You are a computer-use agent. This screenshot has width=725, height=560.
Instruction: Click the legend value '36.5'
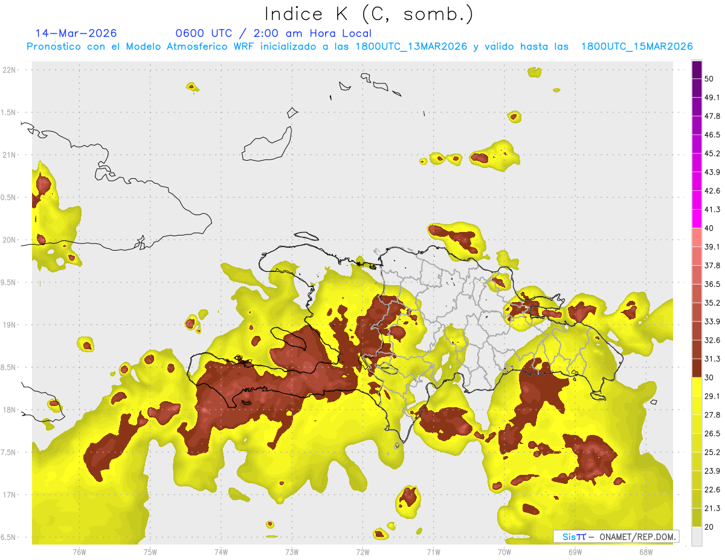(712, 284)
